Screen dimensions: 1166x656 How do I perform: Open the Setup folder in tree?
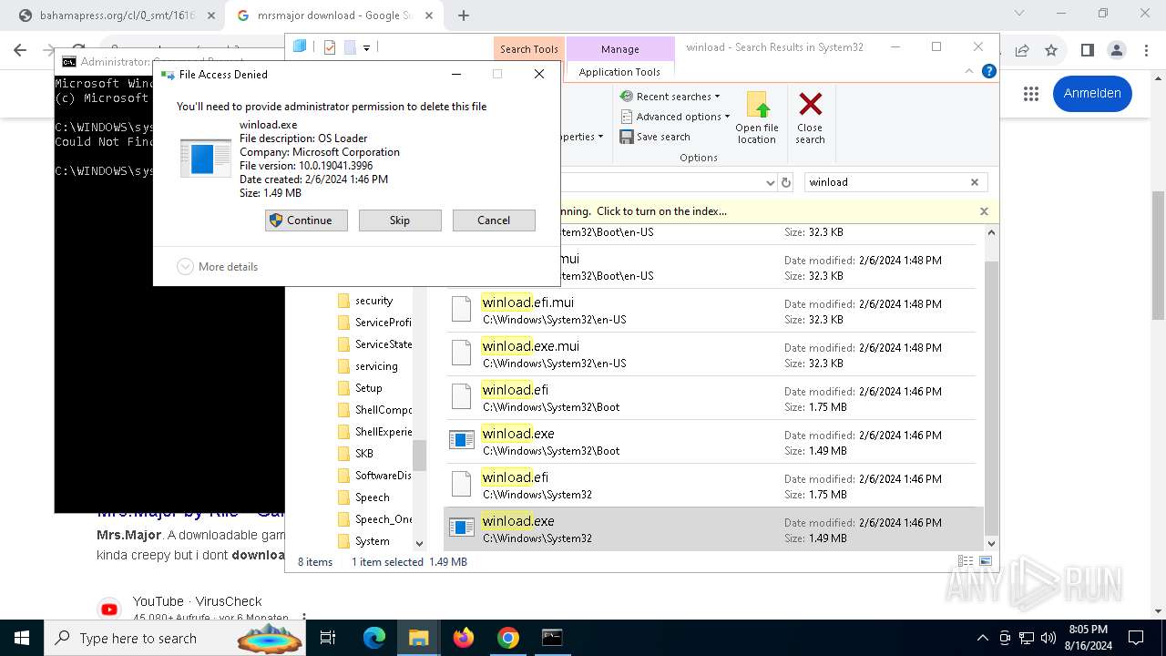368,388
